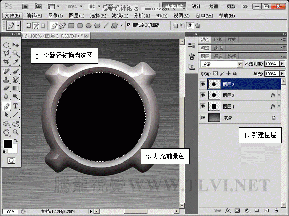Open custom shape options arrow

(122, 25)
